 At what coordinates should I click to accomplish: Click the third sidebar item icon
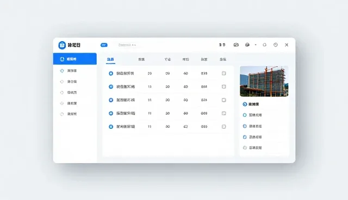coord(62,82)
